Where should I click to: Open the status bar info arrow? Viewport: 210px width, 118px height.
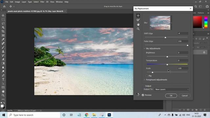[x=41, y=111]
